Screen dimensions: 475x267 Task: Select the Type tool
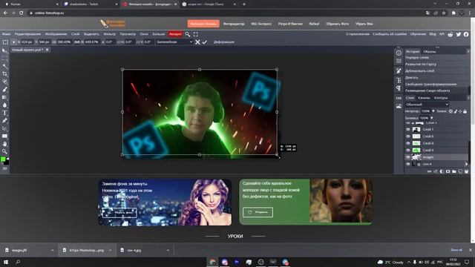click(4, 113)
